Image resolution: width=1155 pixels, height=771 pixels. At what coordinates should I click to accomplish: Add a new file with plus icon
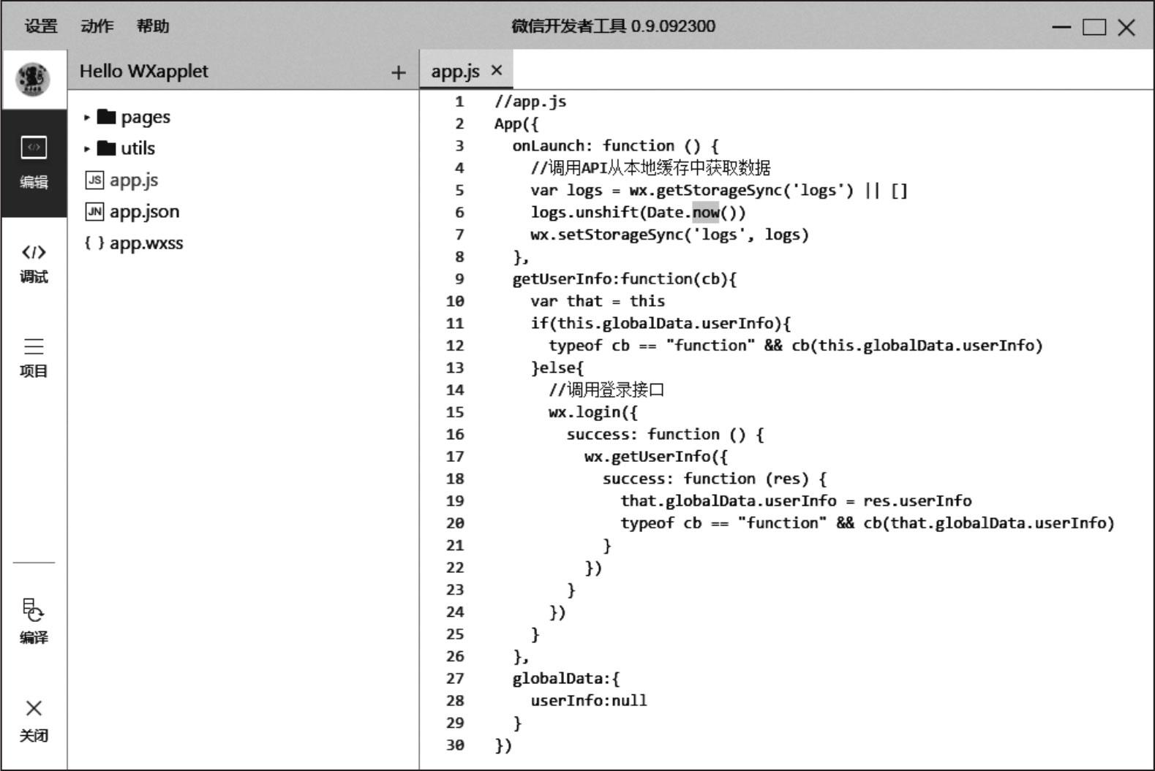[398, 72]
